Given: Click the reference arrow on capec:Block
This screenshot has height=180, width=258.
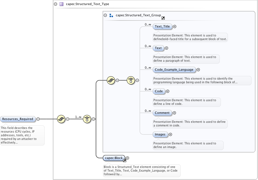Looking at the screenshot, I should pyautogui.click(x=125, y=160).
